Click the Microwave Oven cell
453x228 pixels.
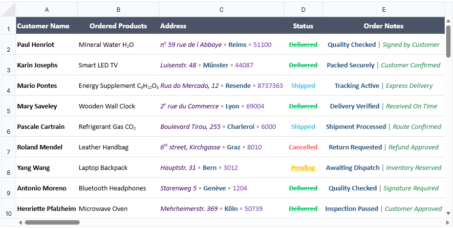[118, 208]
